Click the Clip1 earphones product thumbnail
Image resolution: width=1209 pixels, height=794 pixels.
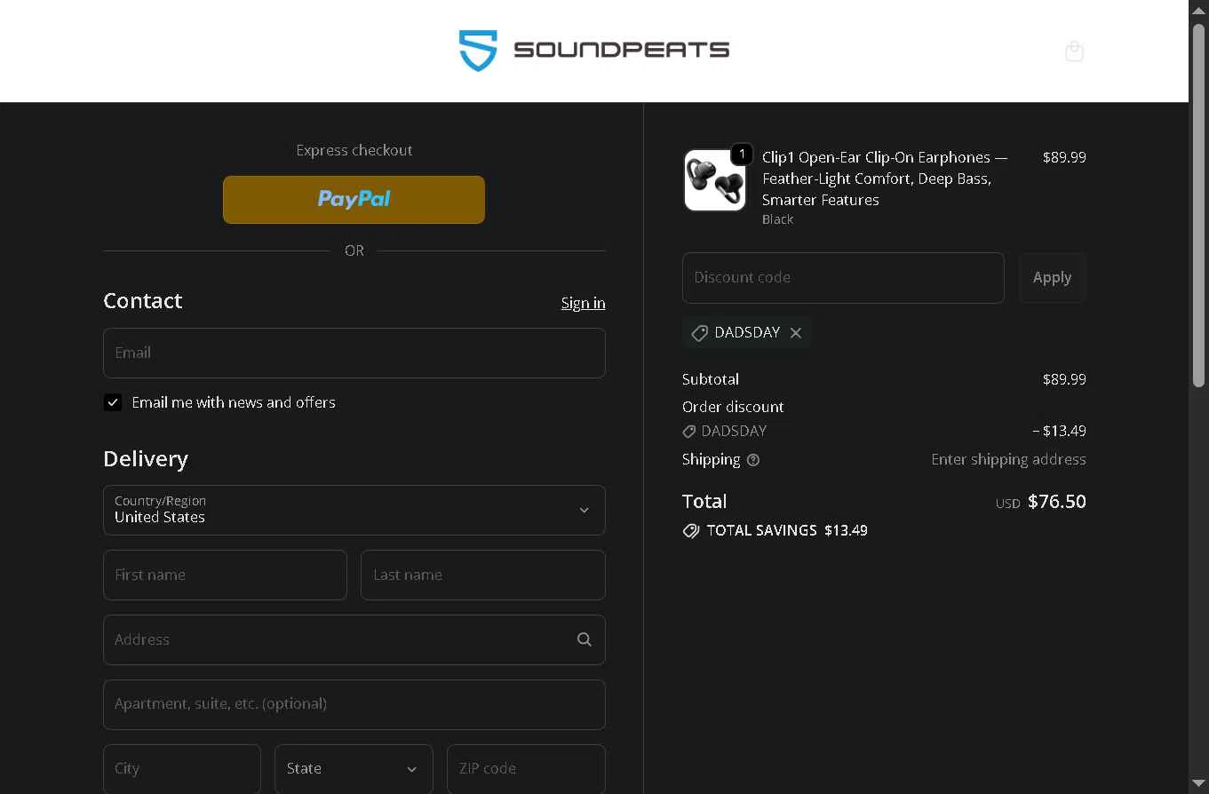[x=715, y=180]
